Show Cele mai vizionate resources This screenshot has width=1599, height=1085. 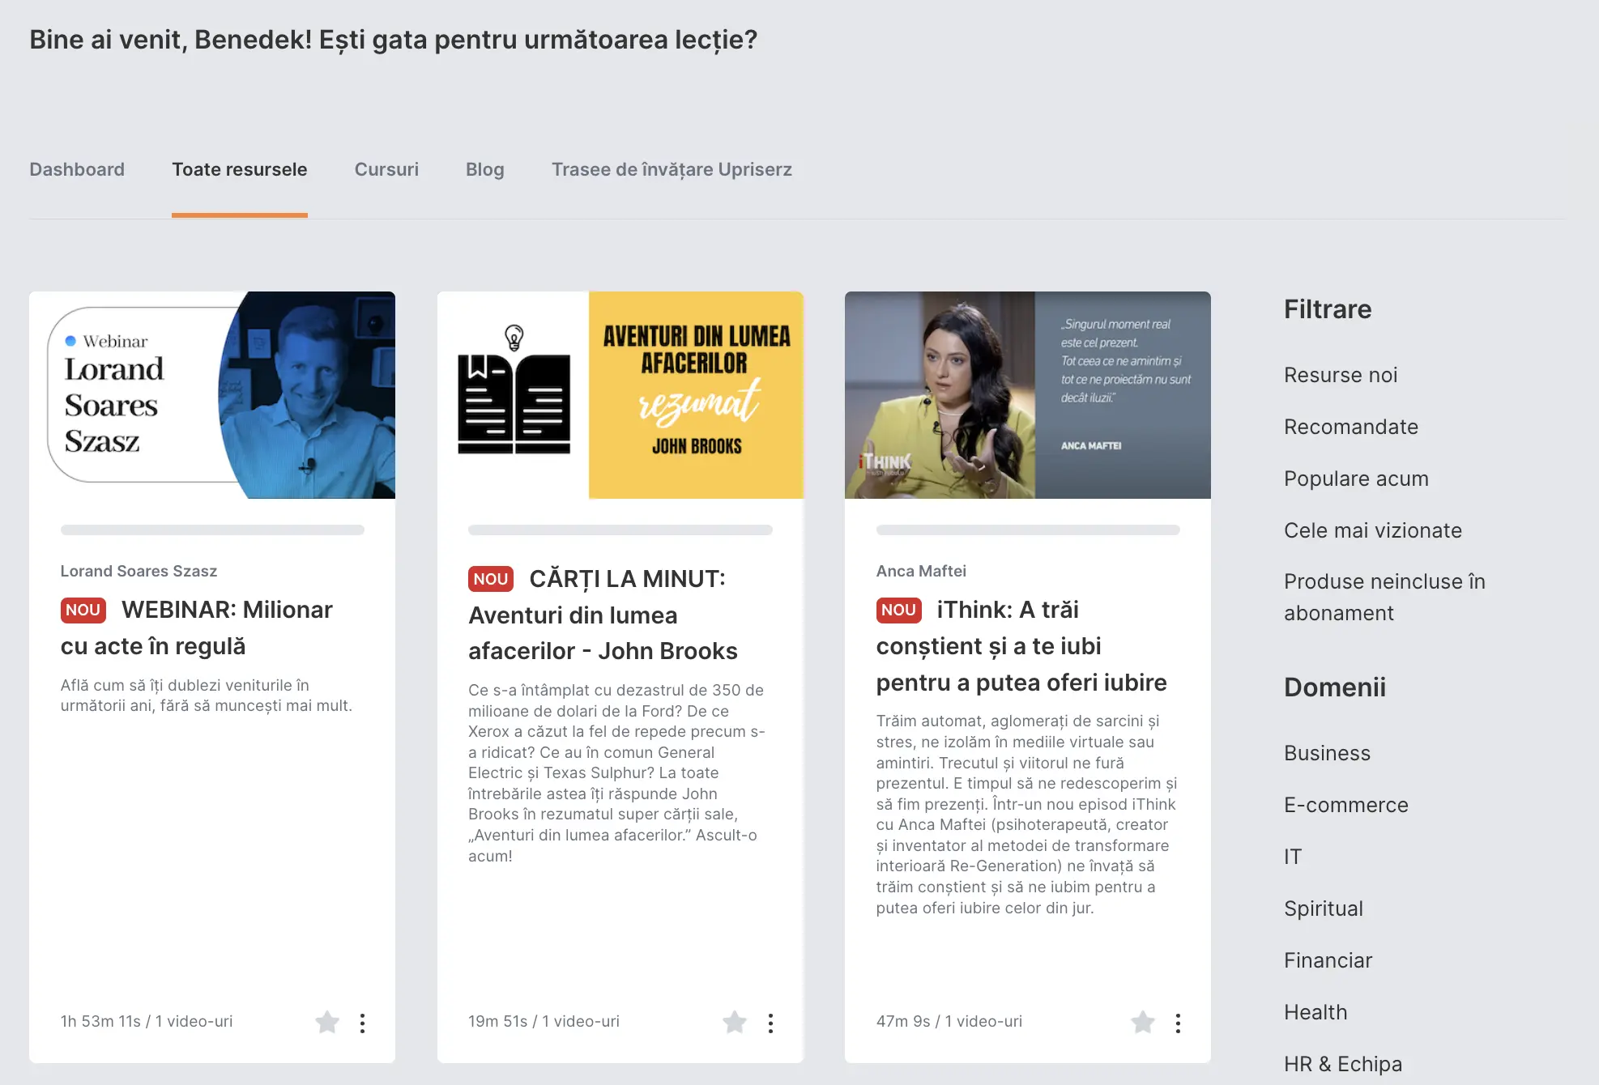click(1373, 530)
